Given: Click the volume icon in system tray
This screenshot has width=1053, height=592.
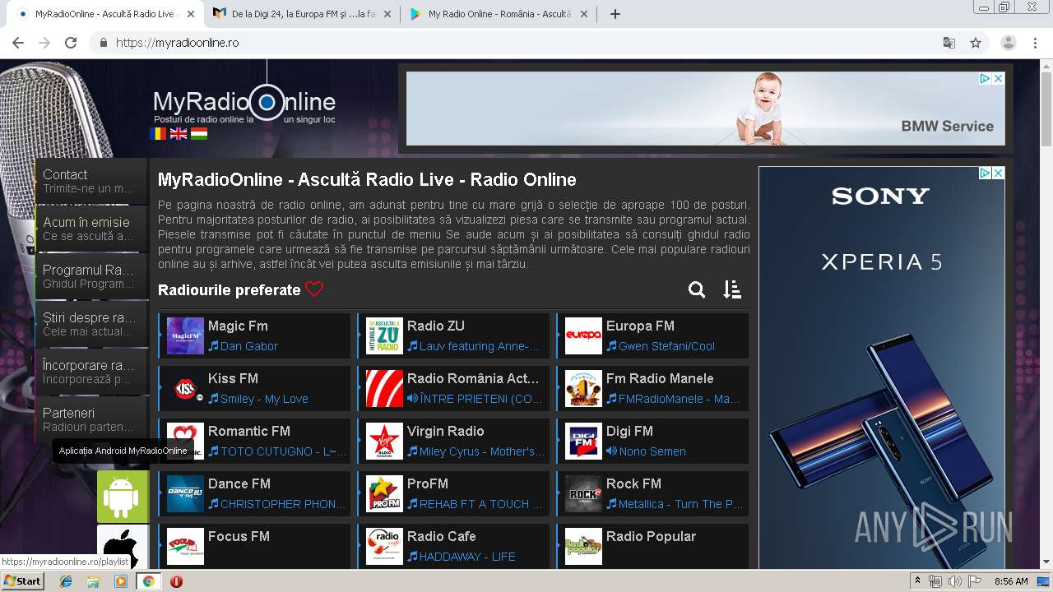Looking at the screenshot, I should (x=954, y=581).
